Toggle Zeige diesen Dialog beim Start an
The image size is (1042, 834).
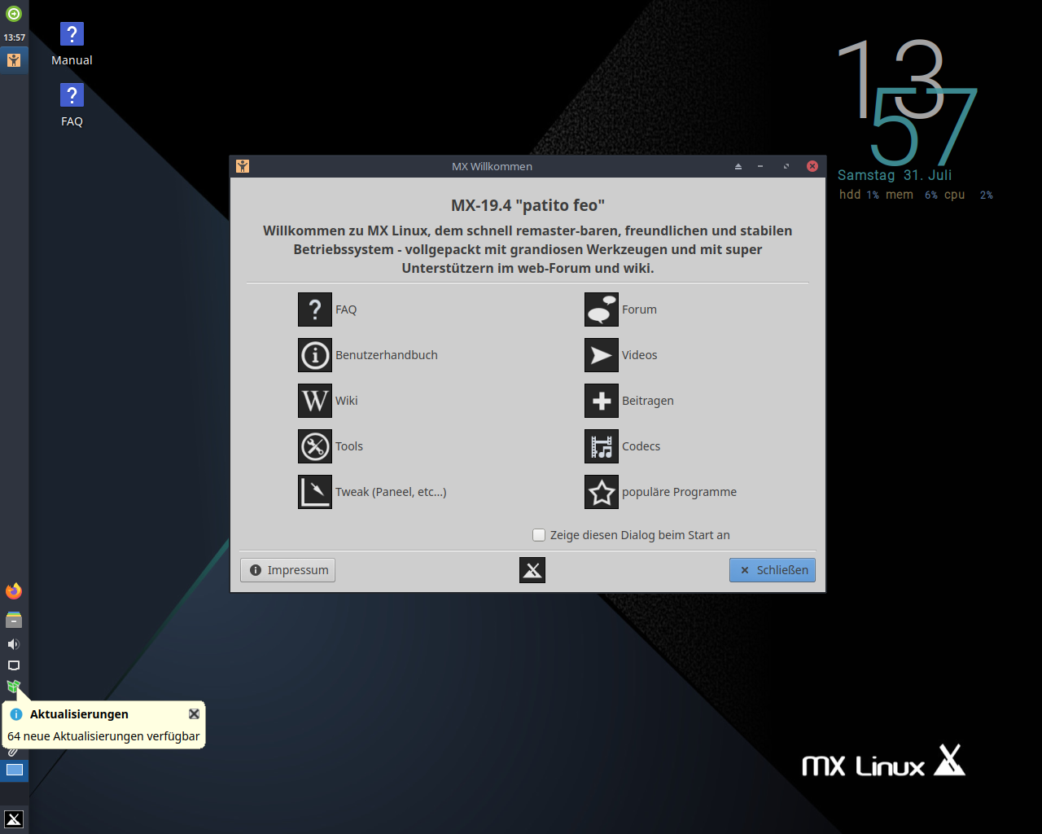539,535
